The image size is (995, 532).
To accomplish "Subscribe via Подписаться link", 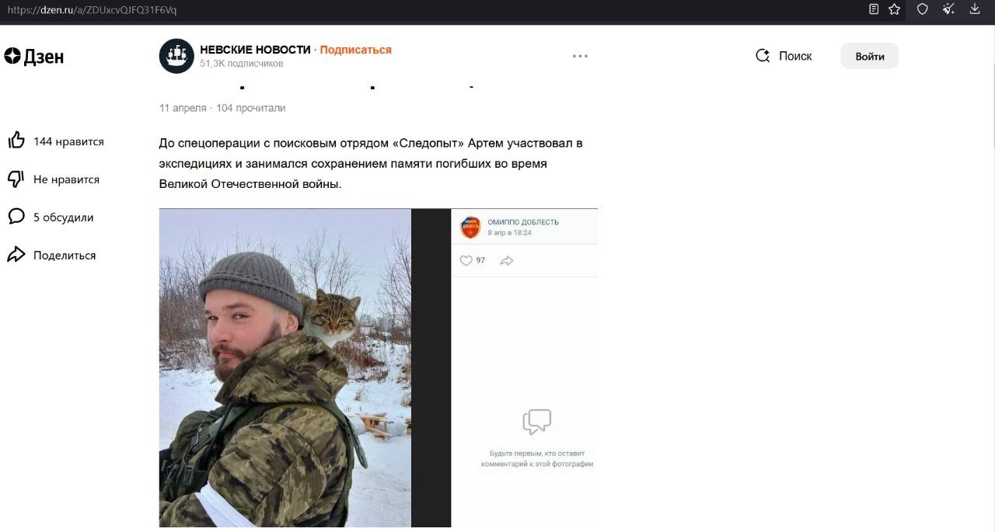I will click(355, 50).
